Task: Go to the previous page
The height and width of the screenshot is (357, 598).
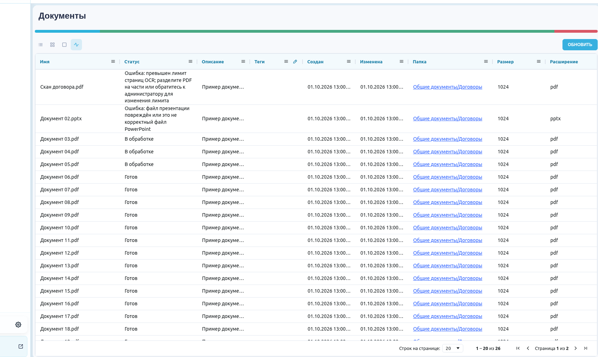Action: pos(528,348)
